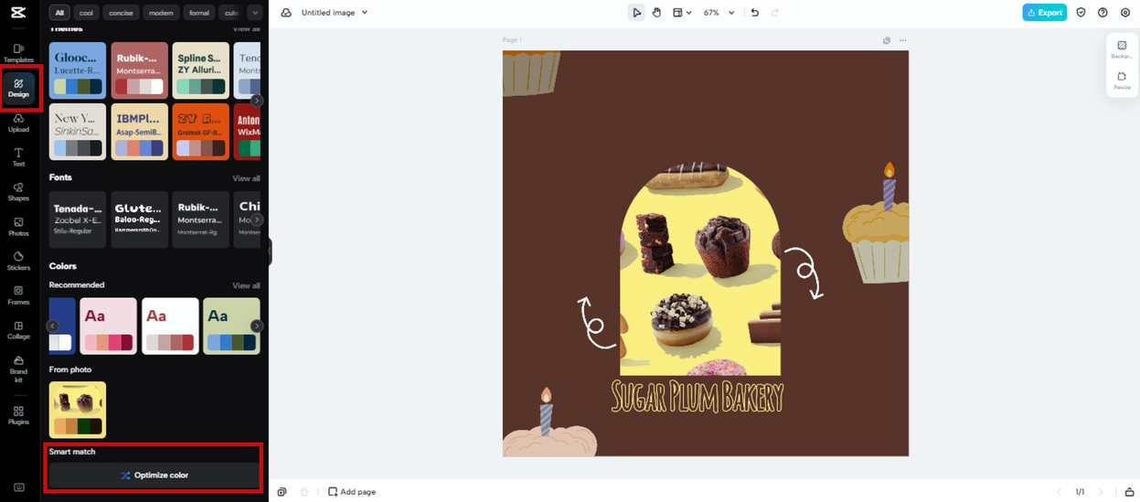The width and height of the screenshot is (1140, 502).
Task: View all Recommended colors link
Action: pyautogui.click(x=246, y=285)
